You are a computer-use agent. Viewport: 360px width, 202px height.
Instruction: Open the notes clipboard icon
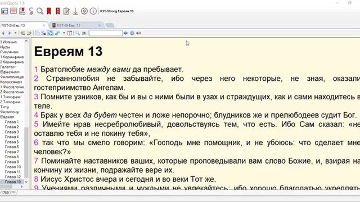click(66, 11)
